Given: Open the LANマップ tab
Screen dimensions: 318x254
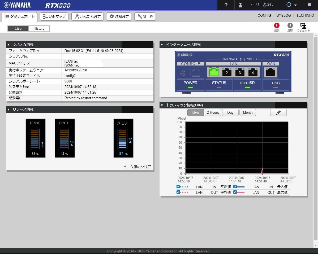Looking at the screenshot, I should pos(54,17).
